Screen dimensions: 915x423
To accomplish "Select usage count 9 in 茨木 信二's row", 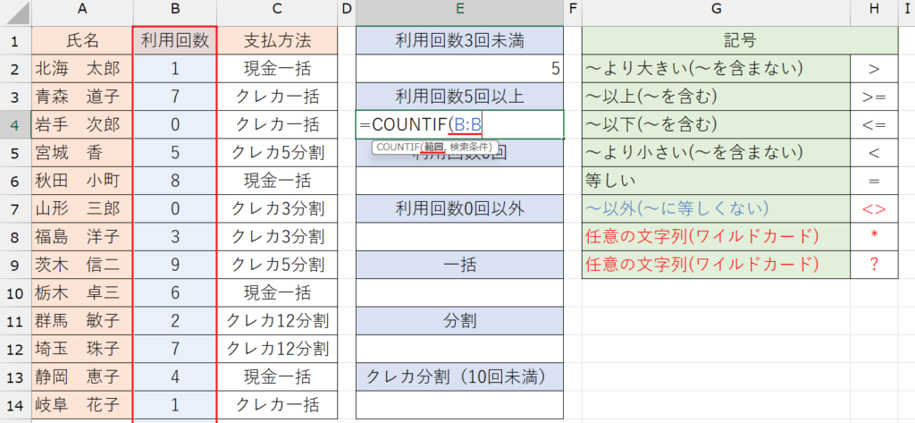I will pos(175,265).
